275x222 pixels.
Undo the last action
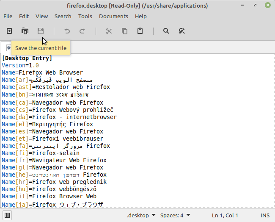[67, 31]
